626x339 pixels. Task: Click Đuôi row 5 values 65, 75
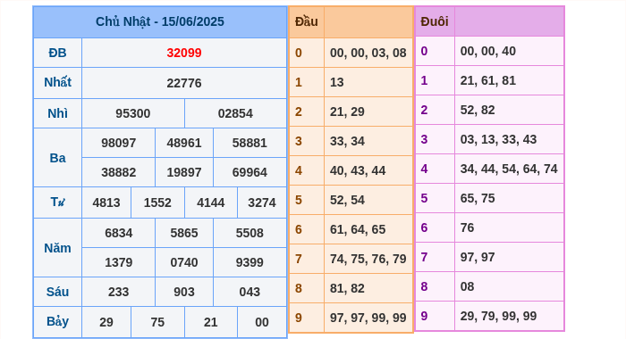coord(478,199)
